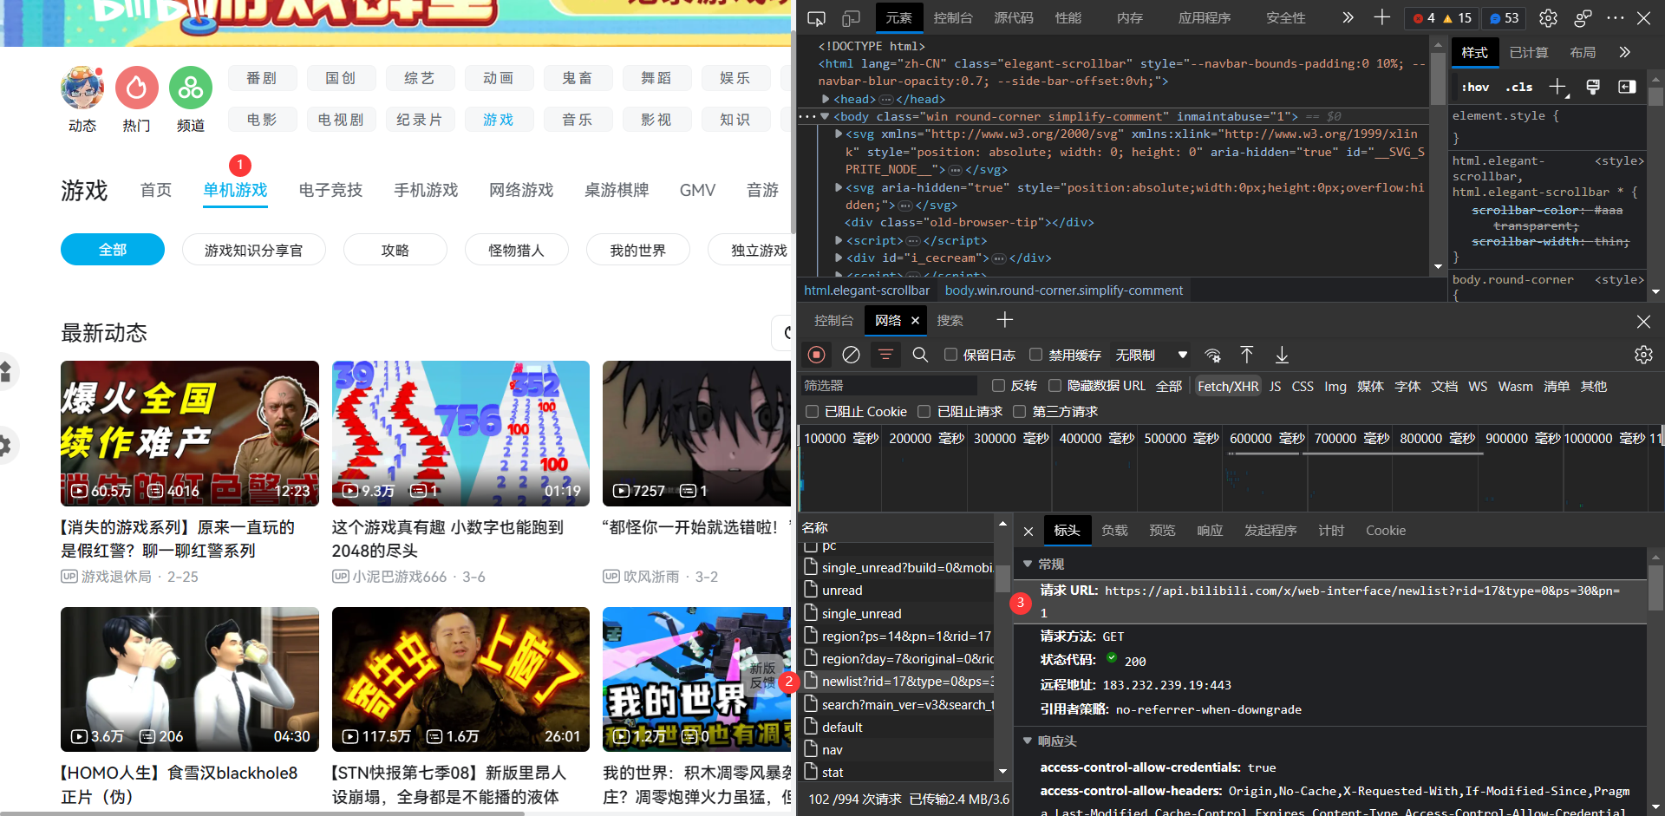The image size is (1665, 816).
Task: Filter requests by Img type
Action: pos(1335,386)
